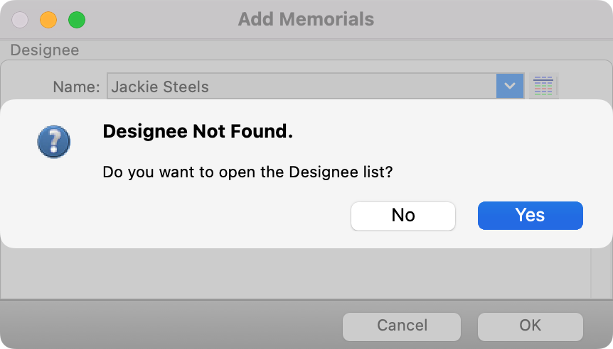Click the Designee section label
613x349 pixels.
coord(44,50)
